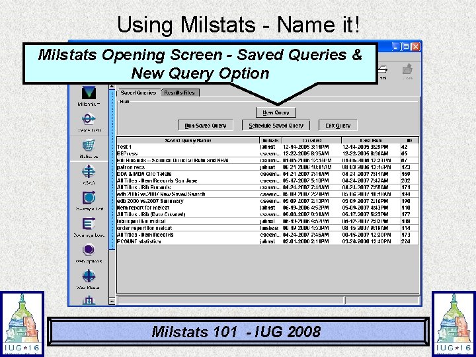Select the "BEPress" saved query
The width and height of the screenshot is (476, 357).
[268, 153]
